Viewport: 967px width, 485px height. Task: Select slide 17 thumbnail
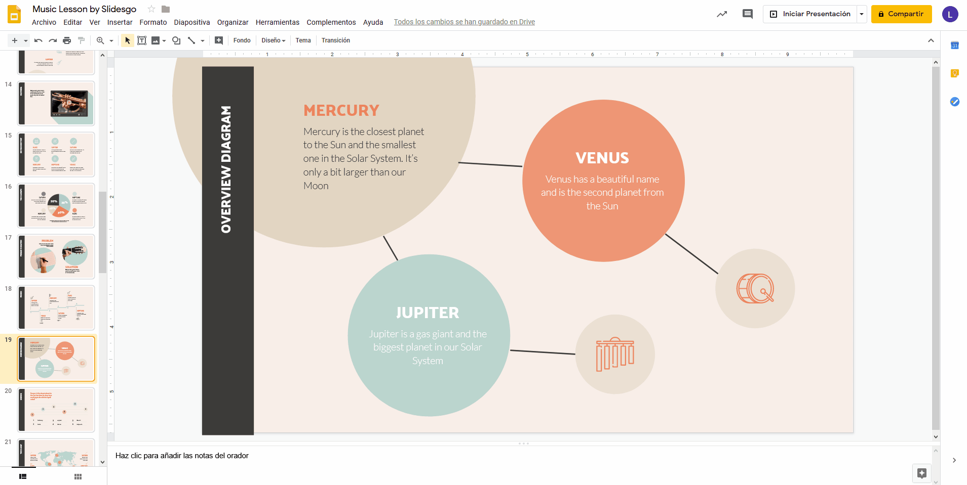tap(56, 256)
